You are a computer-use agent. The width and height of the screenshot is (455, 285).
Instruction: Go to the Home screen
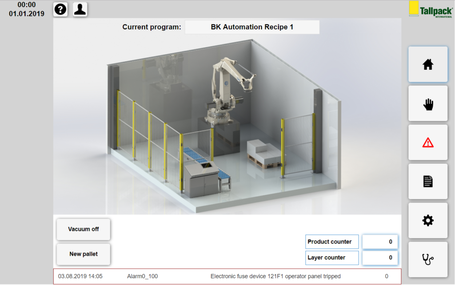pyautogui.click(x=427, y=64)
